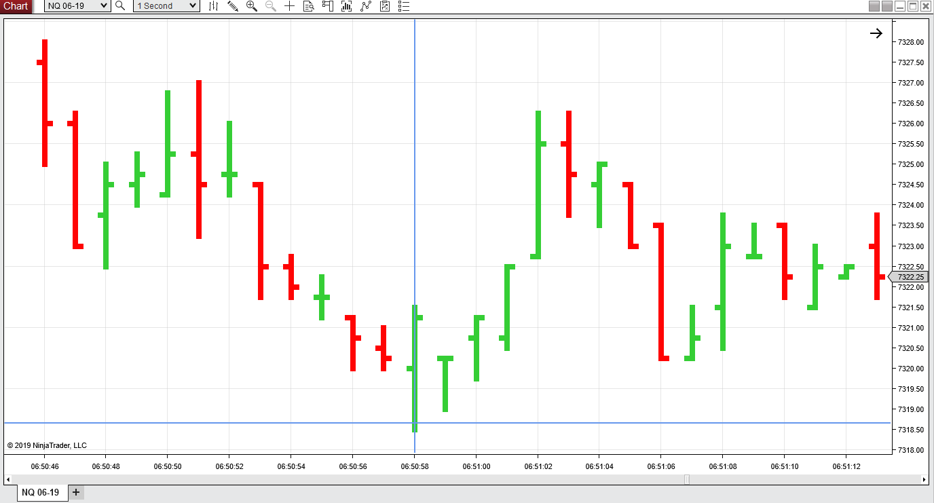
Task: Expand the NQ 06-19 instrument selector
Action: coord(77,6)
